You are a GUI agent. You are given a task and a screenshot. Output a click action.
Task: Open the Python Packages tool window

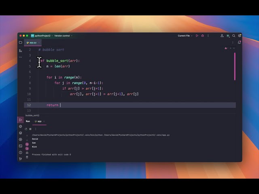point(21,127)
